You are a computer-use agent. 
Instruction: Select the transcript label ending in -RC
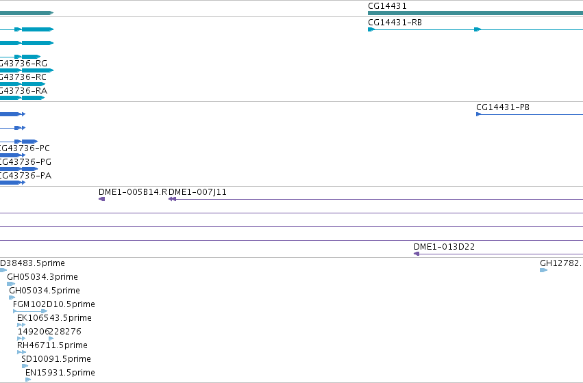(x=23, y=77)
